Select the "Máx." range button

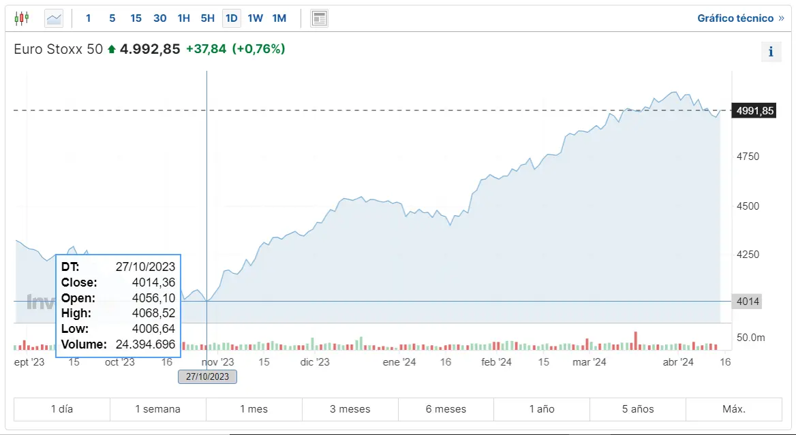click(x=734, y=409)
